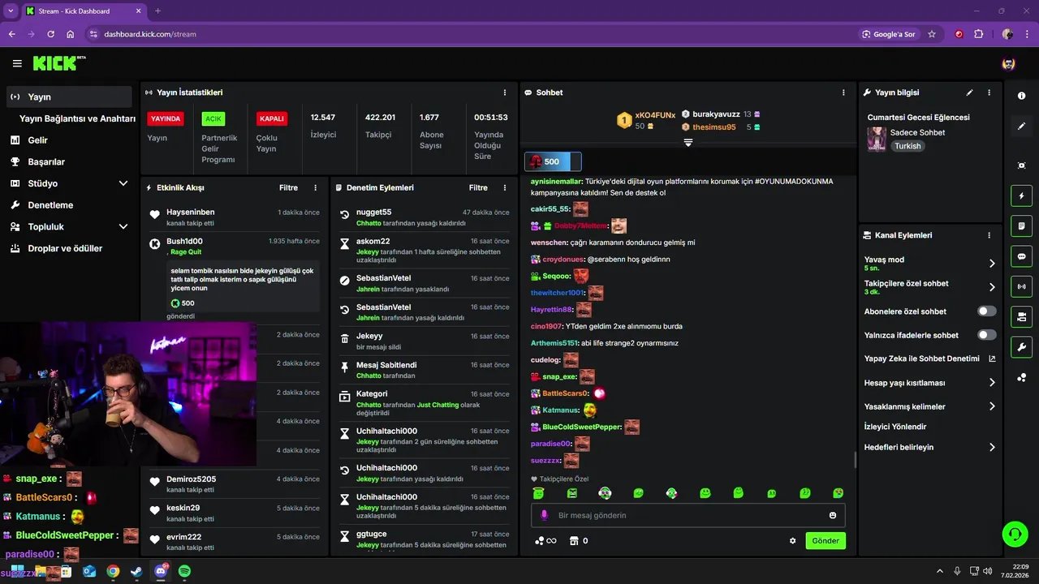Click the browser address bar URL
1039x584 pixels.
click(x=150, y=34)
